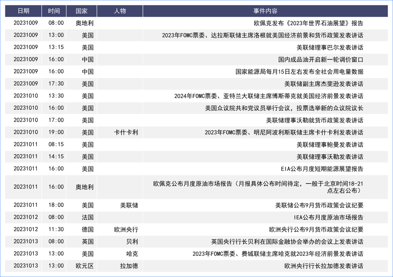Image resolution: width=393 pixels, height=277 pixels.
Task: Click 奥地利 in the 欧佩克月度原油市场报告 row
Action: [84, 187]
